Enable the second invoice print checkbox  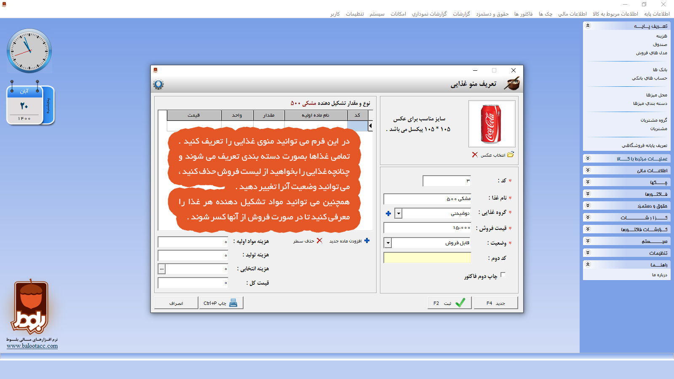pos(503,275)
